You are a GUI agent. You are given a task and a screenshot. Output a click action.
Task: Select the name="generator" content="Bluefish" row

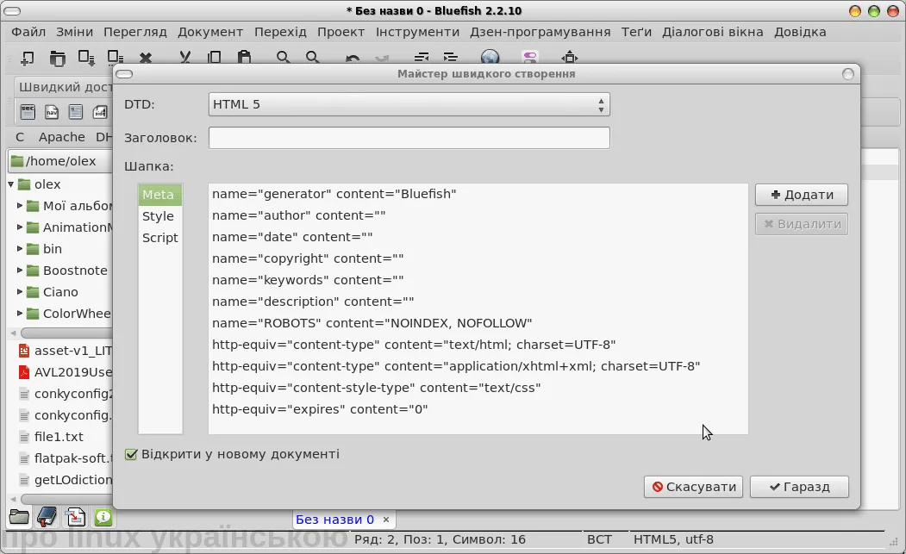point(478,194)
